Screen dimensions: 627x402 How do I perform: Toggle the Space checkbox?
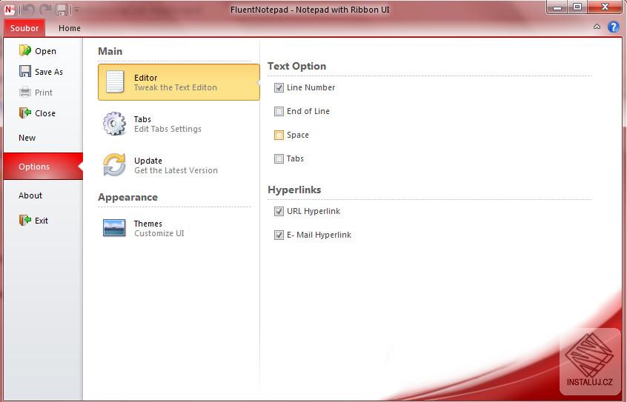click(279, 135)
